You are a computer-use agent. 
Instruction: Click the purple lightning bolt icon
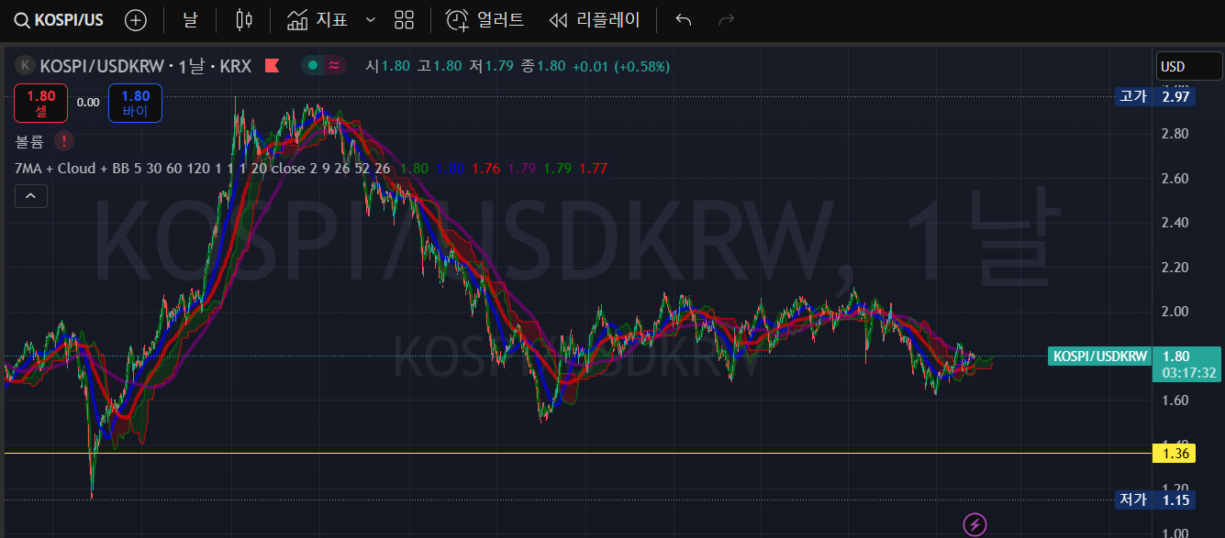pos(974,524)
